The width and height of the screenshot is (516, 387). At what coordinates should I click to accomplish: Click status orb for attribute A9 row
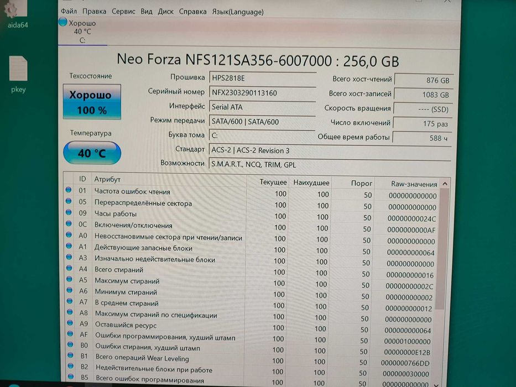click(70, 323)
